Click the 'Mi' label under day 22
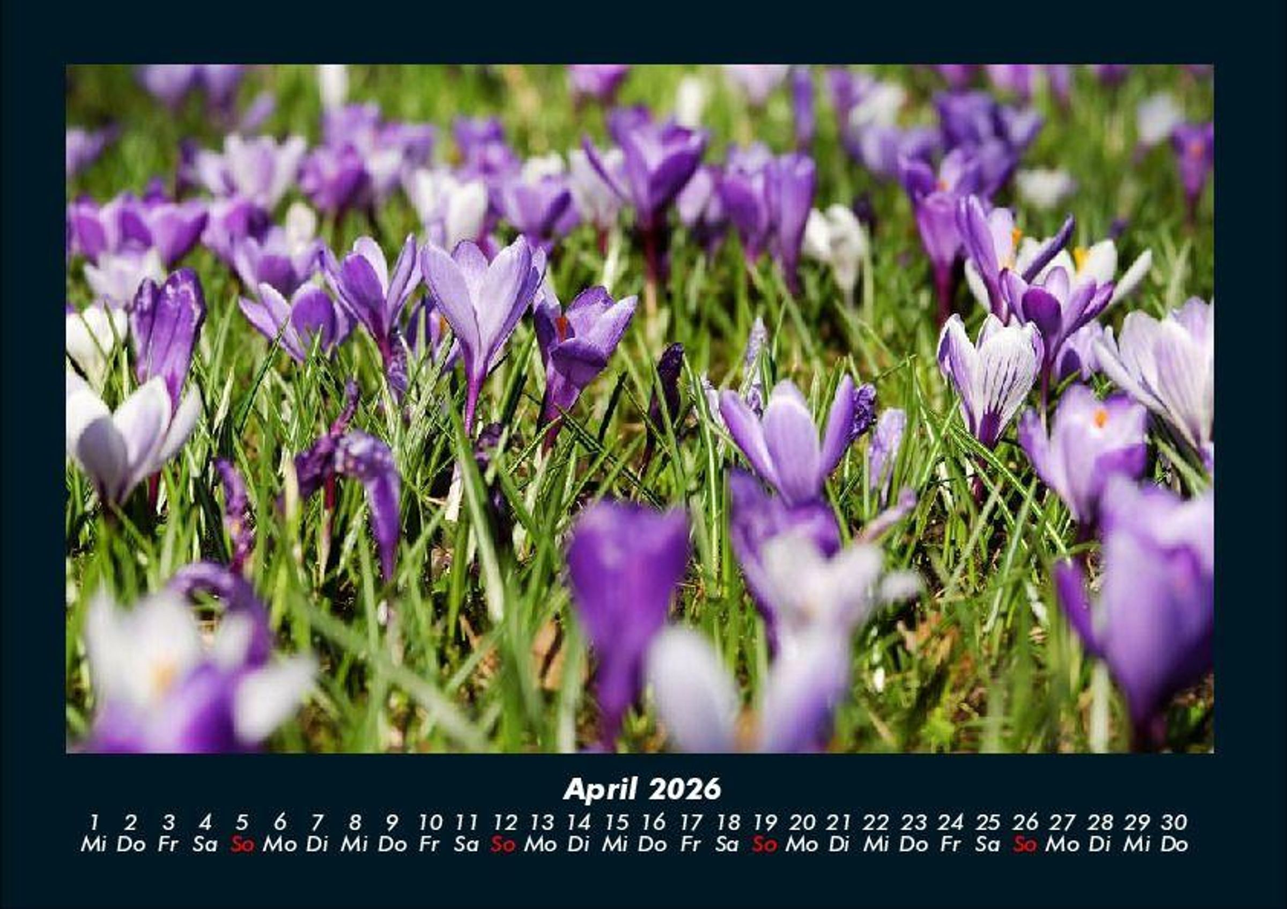 (876, 845)
